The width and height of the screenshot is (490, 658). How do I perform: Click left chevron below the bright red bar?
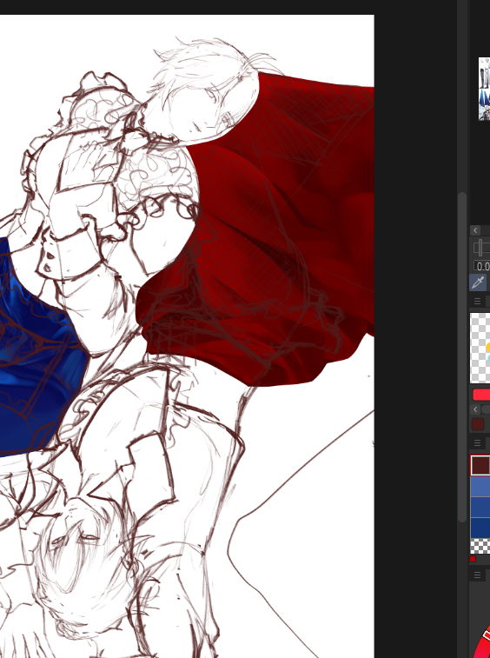pos(475,409)
